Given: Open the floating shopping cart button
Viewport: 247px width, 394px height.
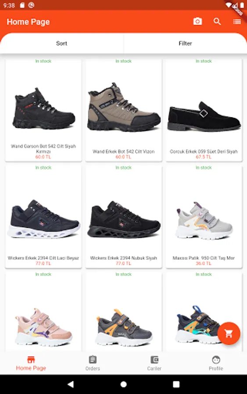Looking at the screenshot, I should (x=229, y=334).
